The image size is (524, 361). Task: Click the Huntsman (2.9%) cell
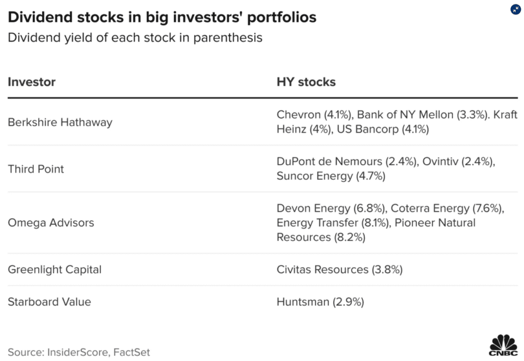click(320, 302)
